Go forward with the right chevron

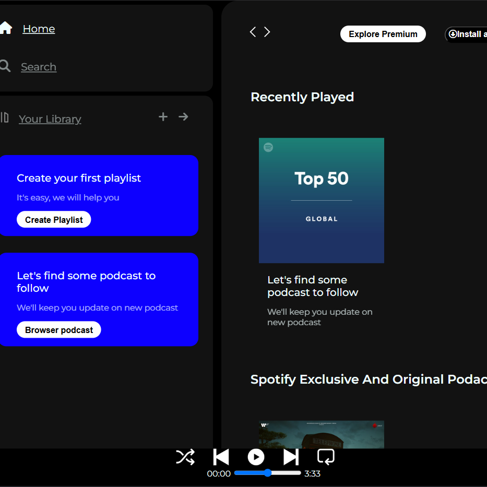(267, 32)
